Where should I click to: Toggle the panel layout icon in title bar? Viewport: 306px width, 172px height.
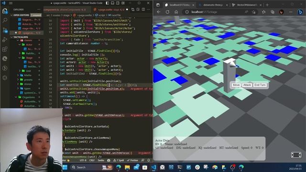point(113,3)
